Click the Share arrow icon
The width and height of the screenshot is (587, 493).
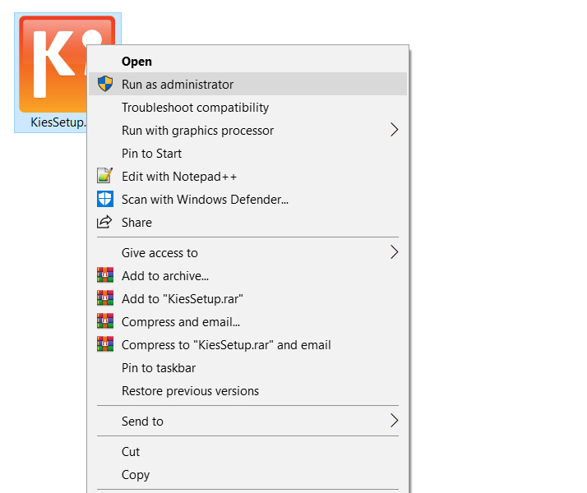[x=104, y=222]
